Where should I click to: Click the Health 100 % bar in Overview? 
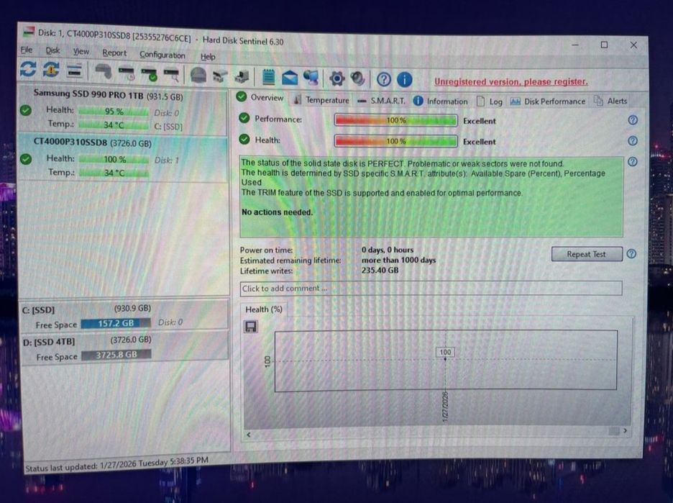395,141
